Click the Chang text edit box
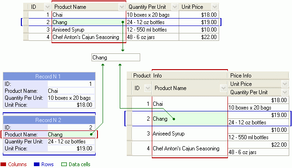 click(116, 58)
